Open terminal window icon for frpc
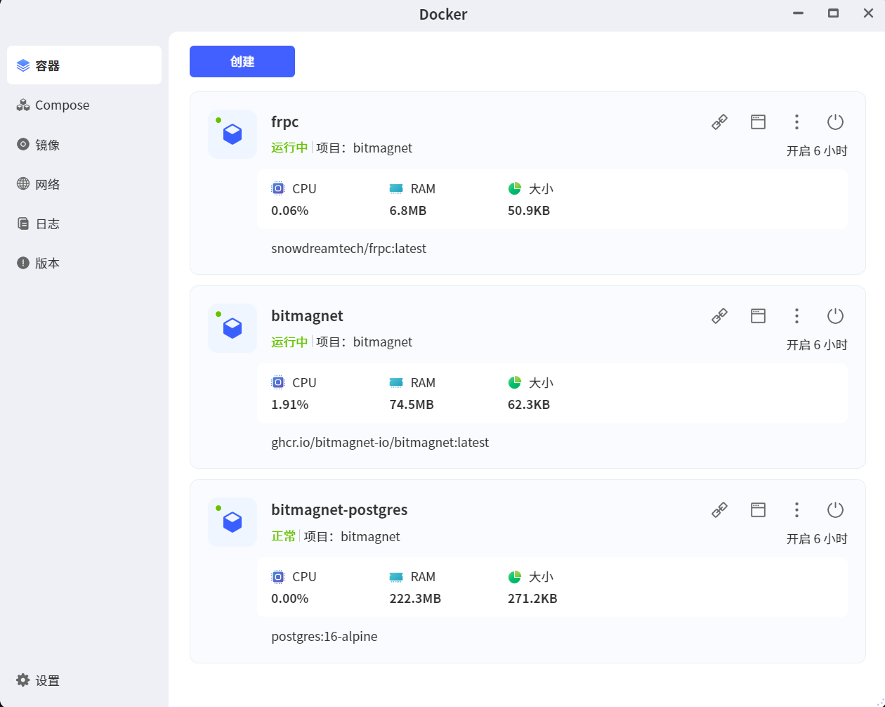Image resolution: width=885 pixels, height=707 pixels. (758, 122)
